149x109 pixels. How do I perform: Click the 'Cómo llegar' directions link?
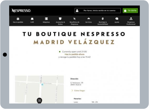[80, 91]
